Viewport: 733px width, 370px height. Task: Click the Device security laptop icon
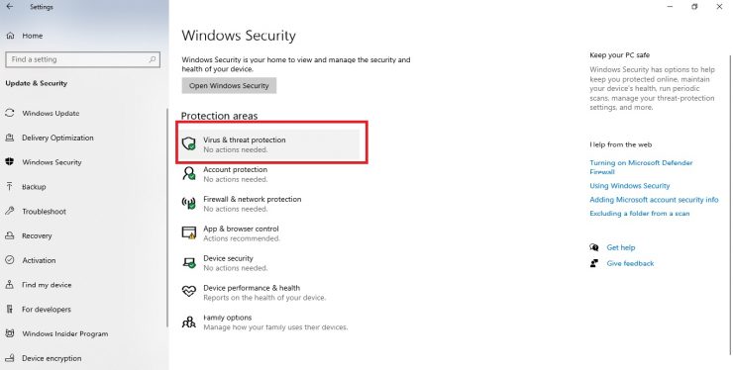189,262
